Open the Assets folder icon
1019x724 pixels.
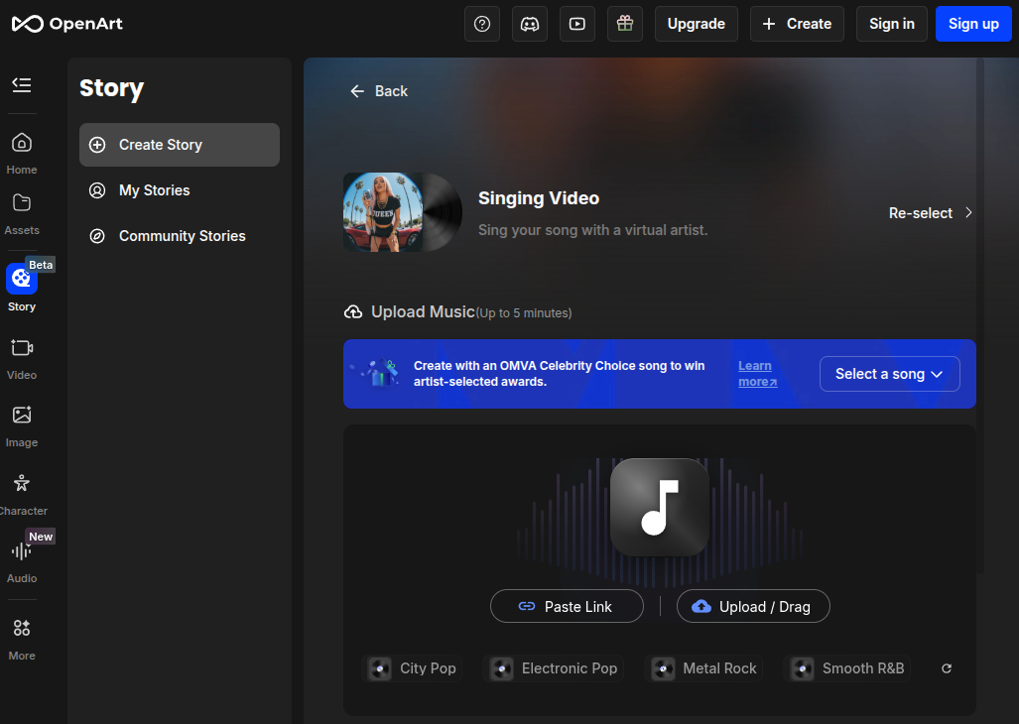[22, 212]
